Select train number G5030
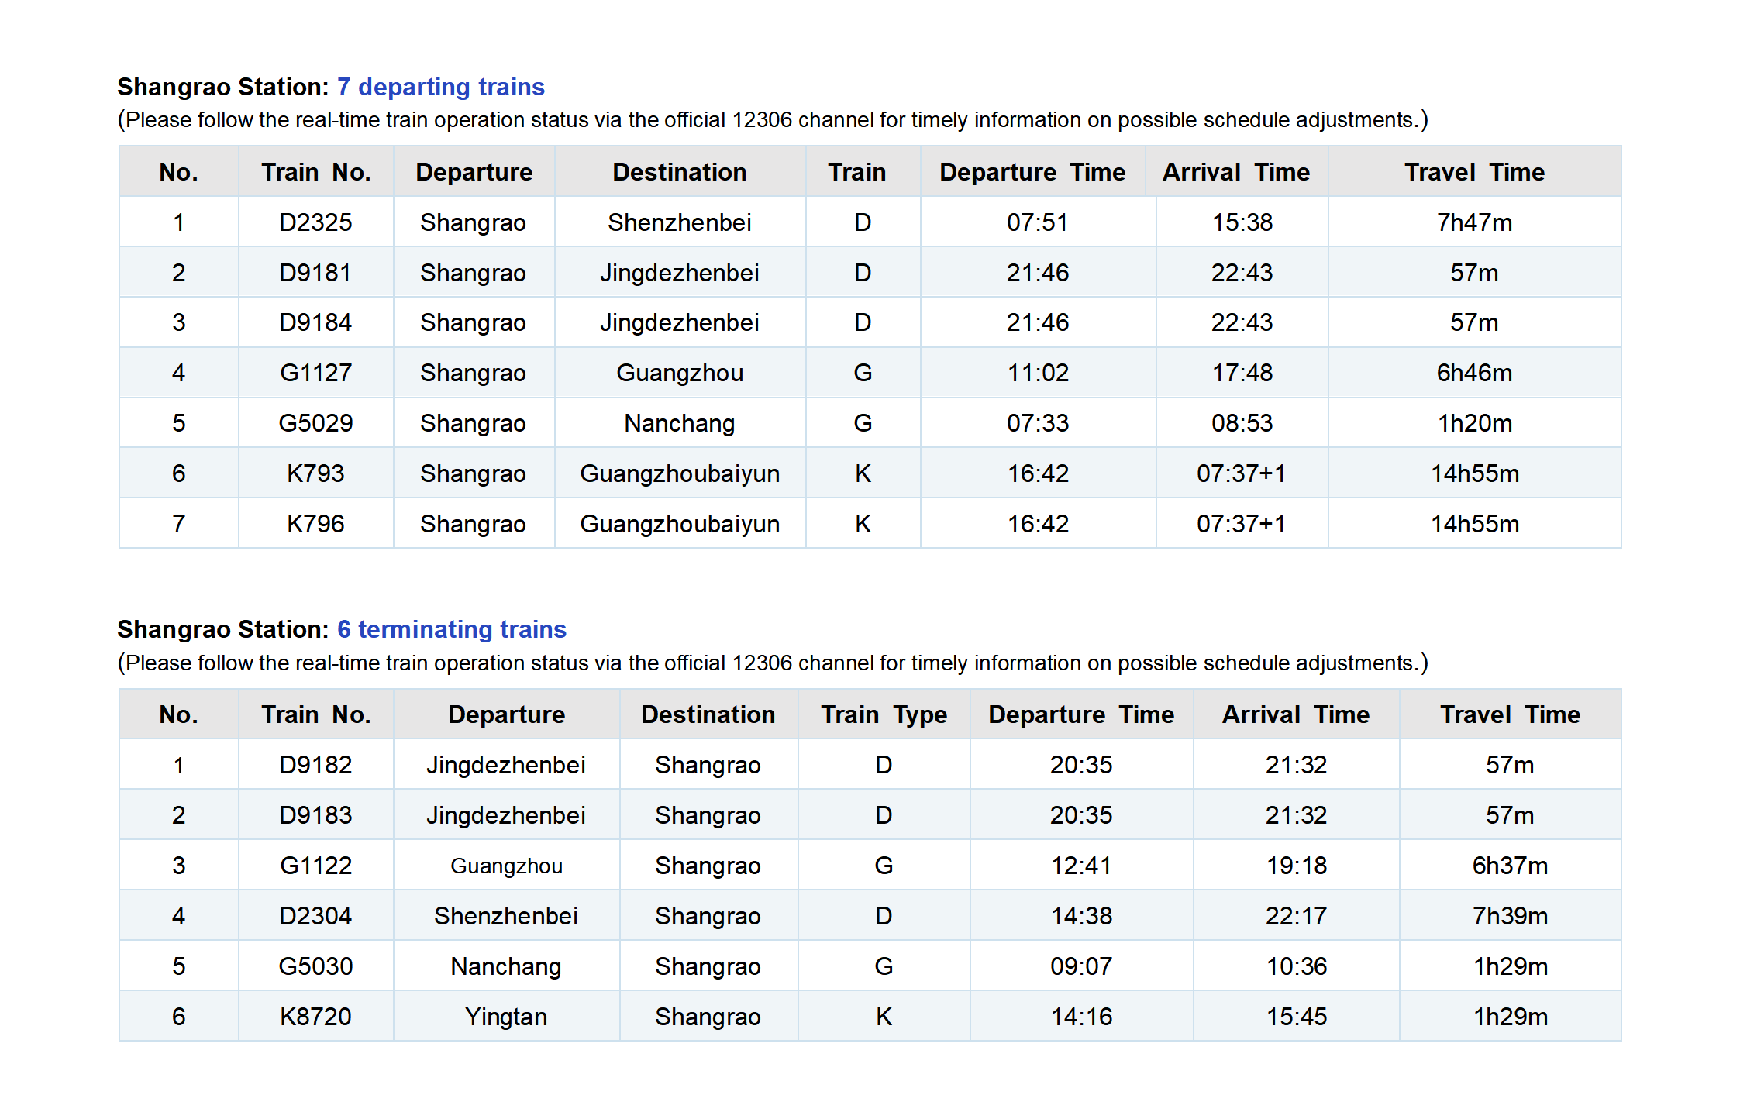The height and width of the screenshot is (1119, 1740). coord(315,966)
